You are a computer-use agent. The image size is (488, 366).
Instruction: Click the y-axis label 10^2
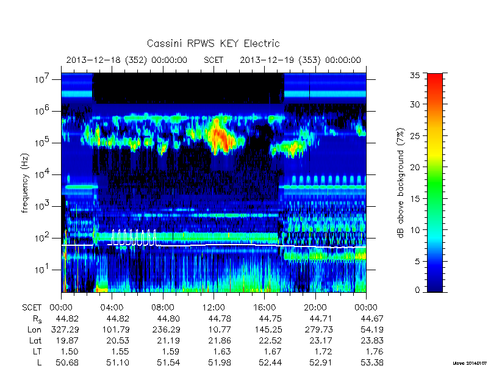point(41,237)
